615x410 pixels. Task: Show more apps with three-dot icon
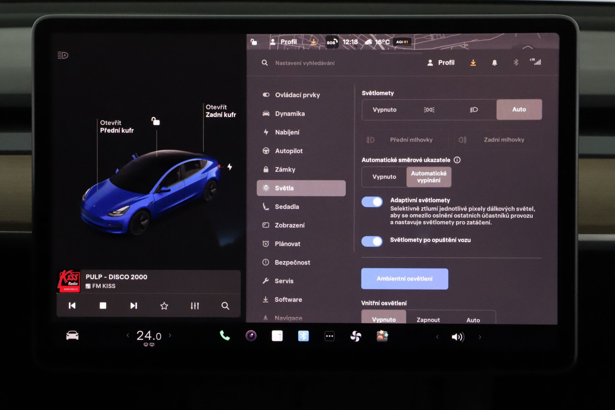(329, 336)
